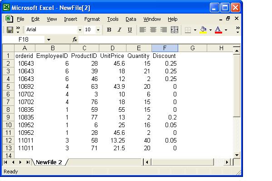Select the cell with 13.25

[112, 140]
